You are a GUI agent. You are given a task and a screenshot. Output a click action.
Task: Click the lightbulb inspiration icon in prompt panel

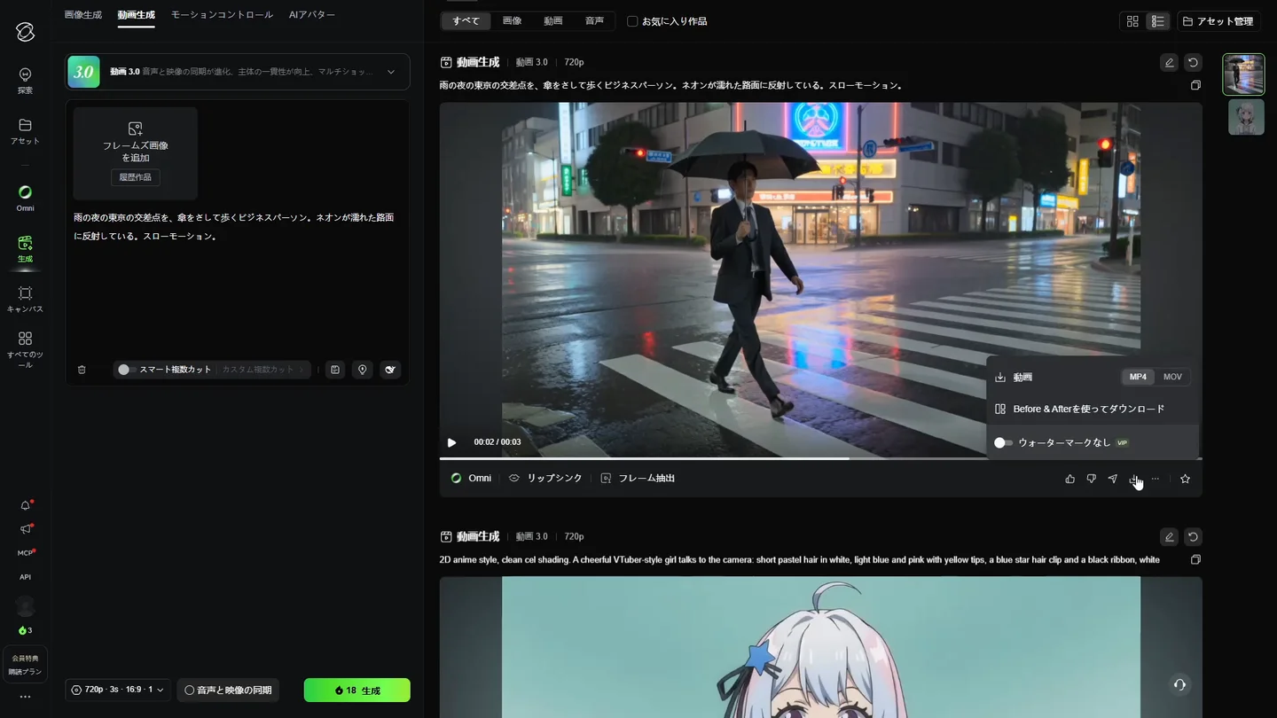tap(362, 370)
